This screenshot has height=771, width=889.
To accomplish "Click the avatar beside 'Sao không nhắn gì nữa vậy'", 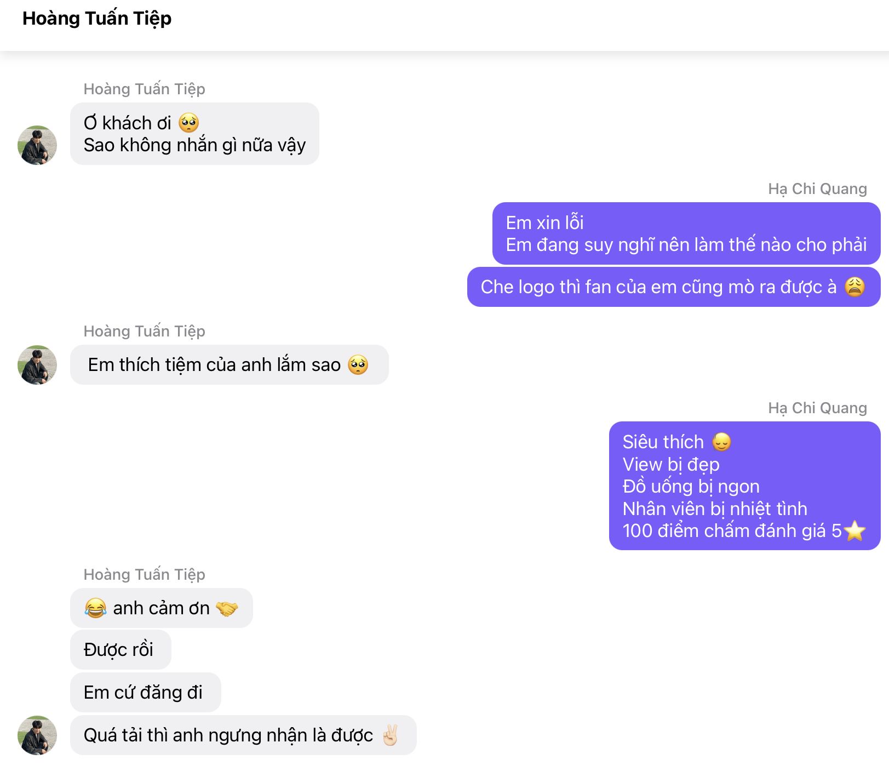I will (37, 145).
